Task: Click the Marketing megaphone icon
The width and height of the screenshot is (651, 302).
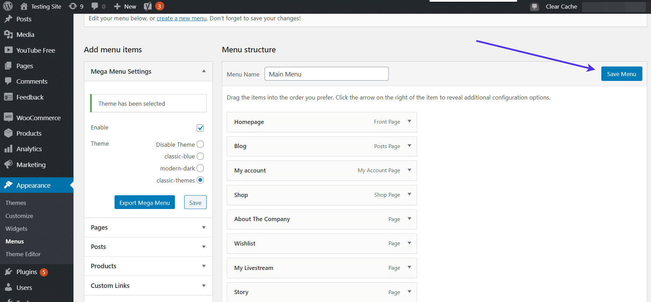Action: pyautogui.click(x=8, y=165)
